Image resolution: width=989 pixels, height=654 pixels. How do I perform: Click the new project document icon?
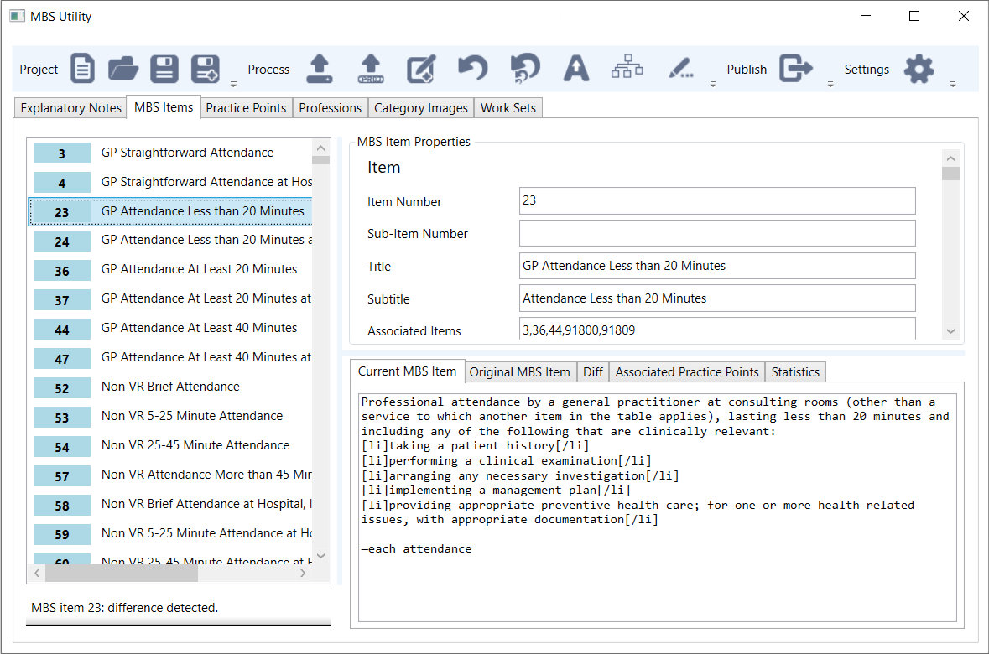pos(83,69)
